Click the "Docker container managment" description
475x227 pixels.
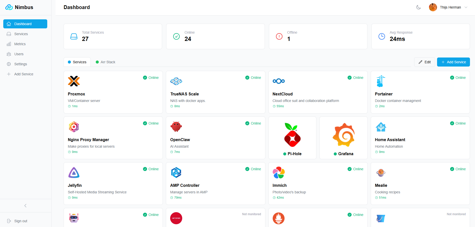point(398,101)
